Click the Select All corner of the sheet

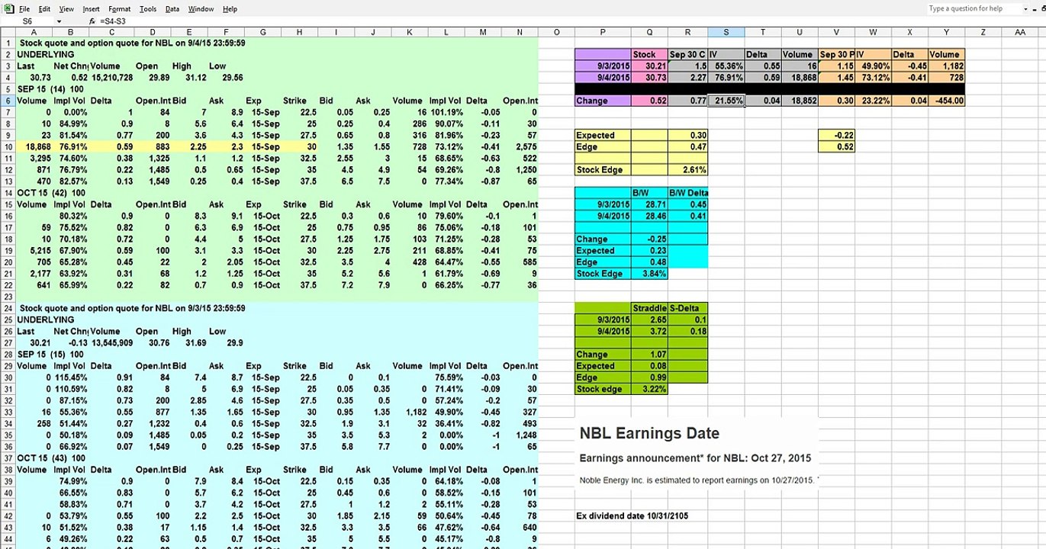click(7, 32)
